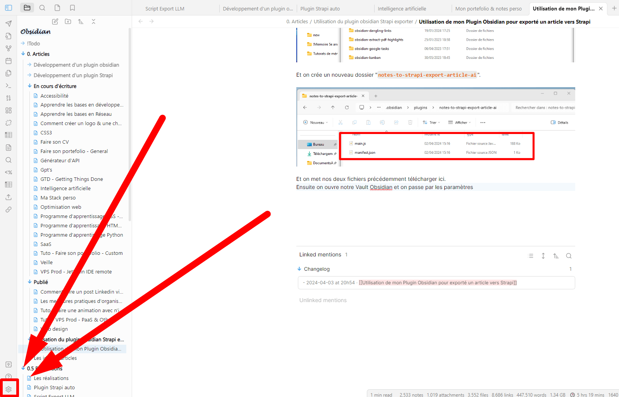This screenshot has height=397, width=619.
Task: Collapse the Publié folder
Action: [x=41, y=282]
